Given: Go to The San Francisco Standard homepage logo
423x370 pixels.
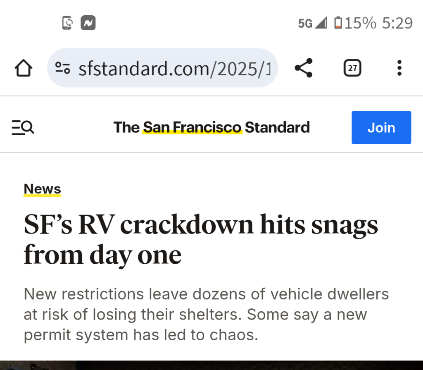Looking at the screenshot, I should tap(211, 127).
